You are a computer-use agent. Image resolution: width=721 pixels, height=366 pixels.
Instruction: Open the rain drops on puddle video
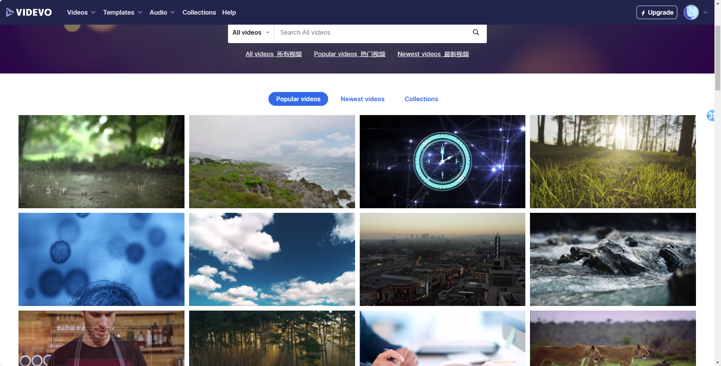coord(101,162)
